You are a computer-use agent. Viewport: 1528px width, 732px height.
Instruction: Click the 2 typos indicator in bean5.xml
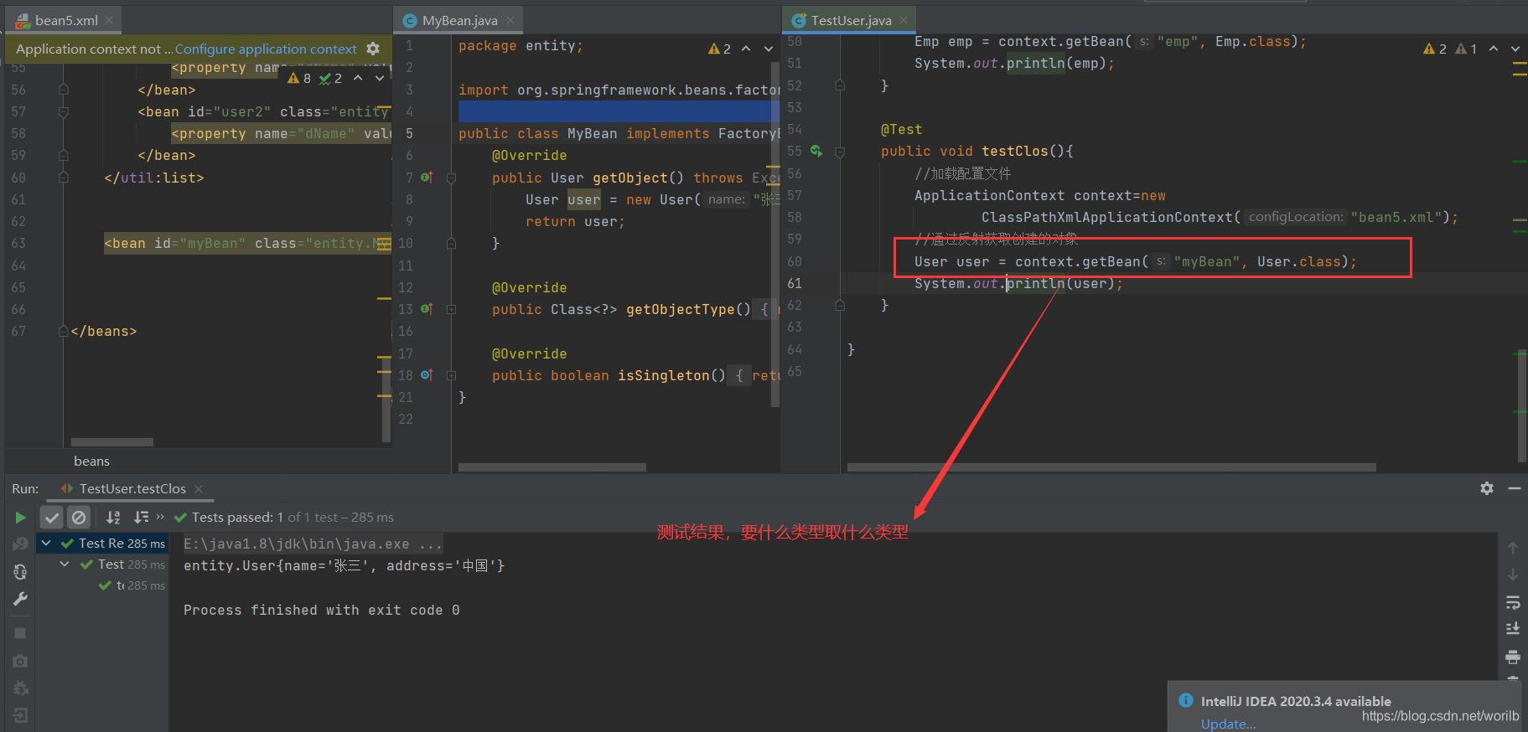tap(331, 78)
